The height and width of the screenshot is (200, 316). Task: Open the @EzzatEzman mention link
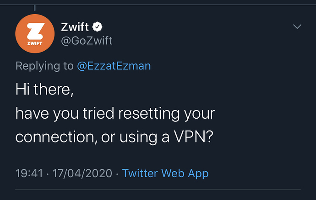click(114, 66)
